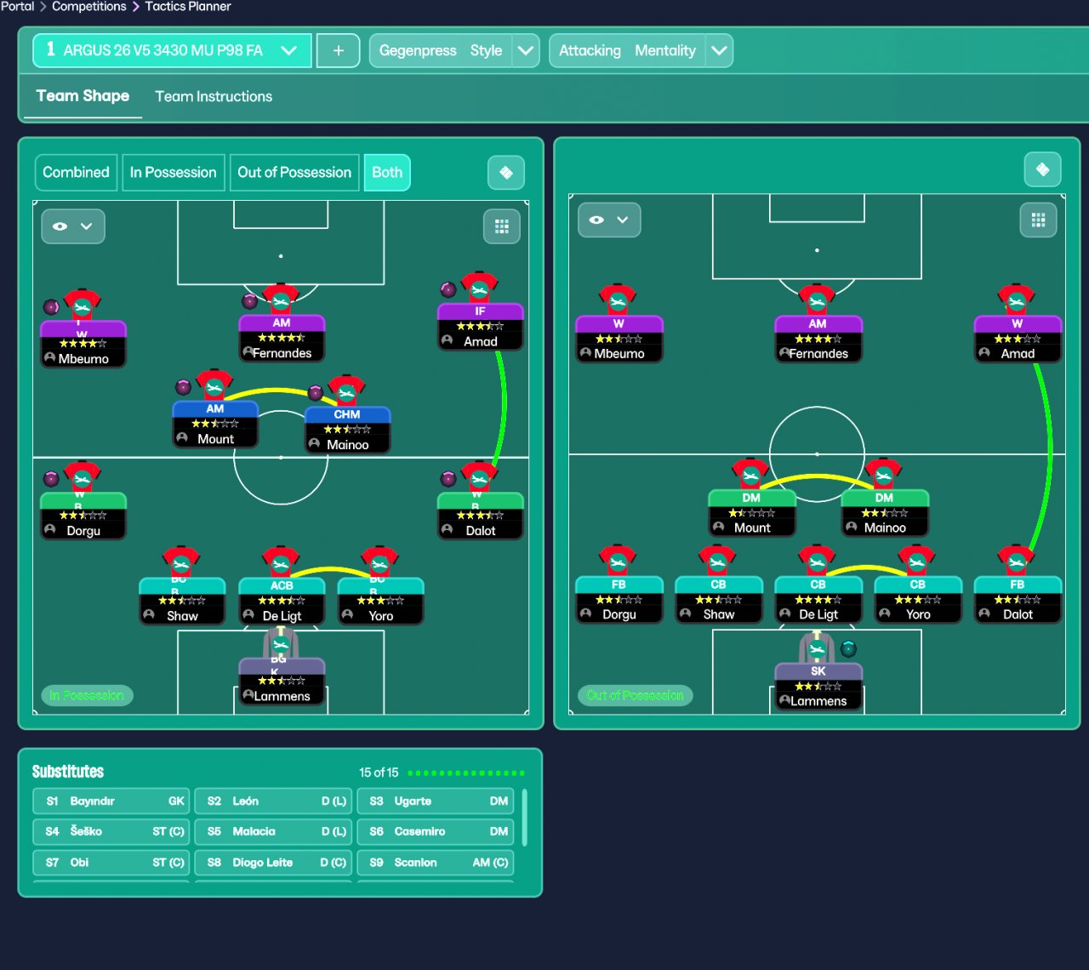Viewport: 1089px width, 970px height.
Task: Open the grid view icon on the in-possession pitch
Action: [502, 226]
